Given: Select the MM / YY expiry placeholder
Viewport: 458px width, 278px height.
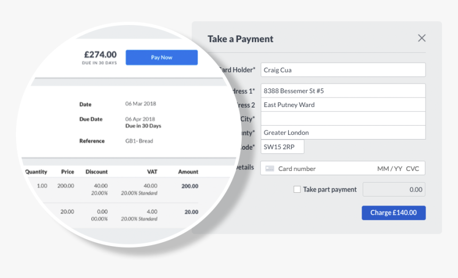Looking at the screenshot, I should coord(389,169).
